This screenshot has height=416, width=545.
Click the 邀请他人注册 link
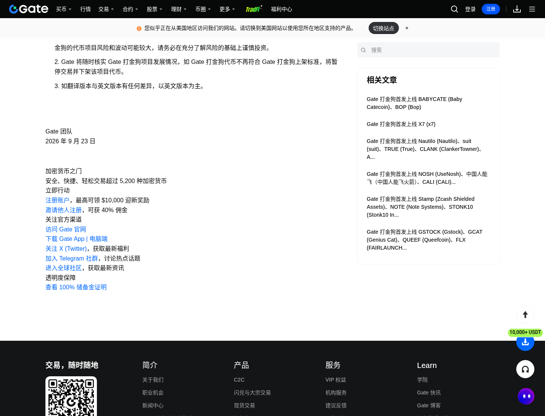click(64, 210)
